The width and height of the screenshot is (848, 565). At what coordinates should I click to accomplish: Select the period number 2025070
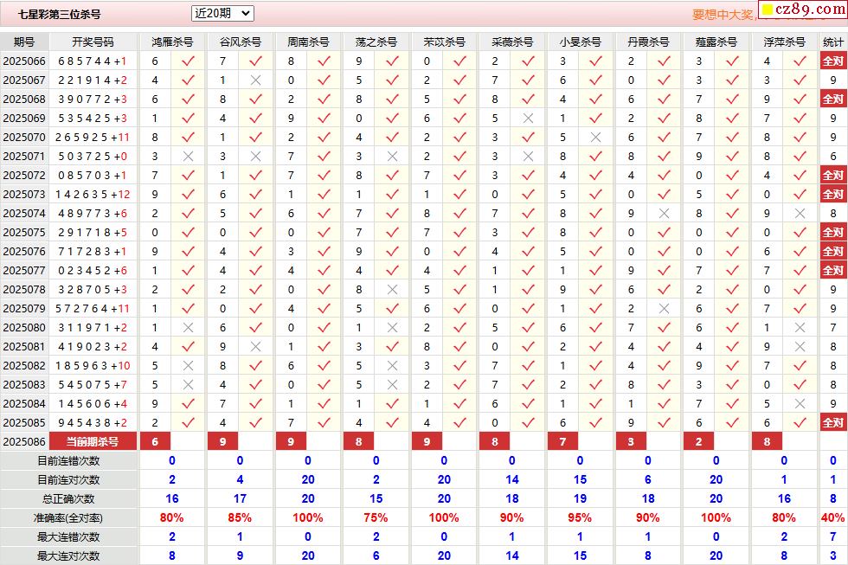pos(24,138)
